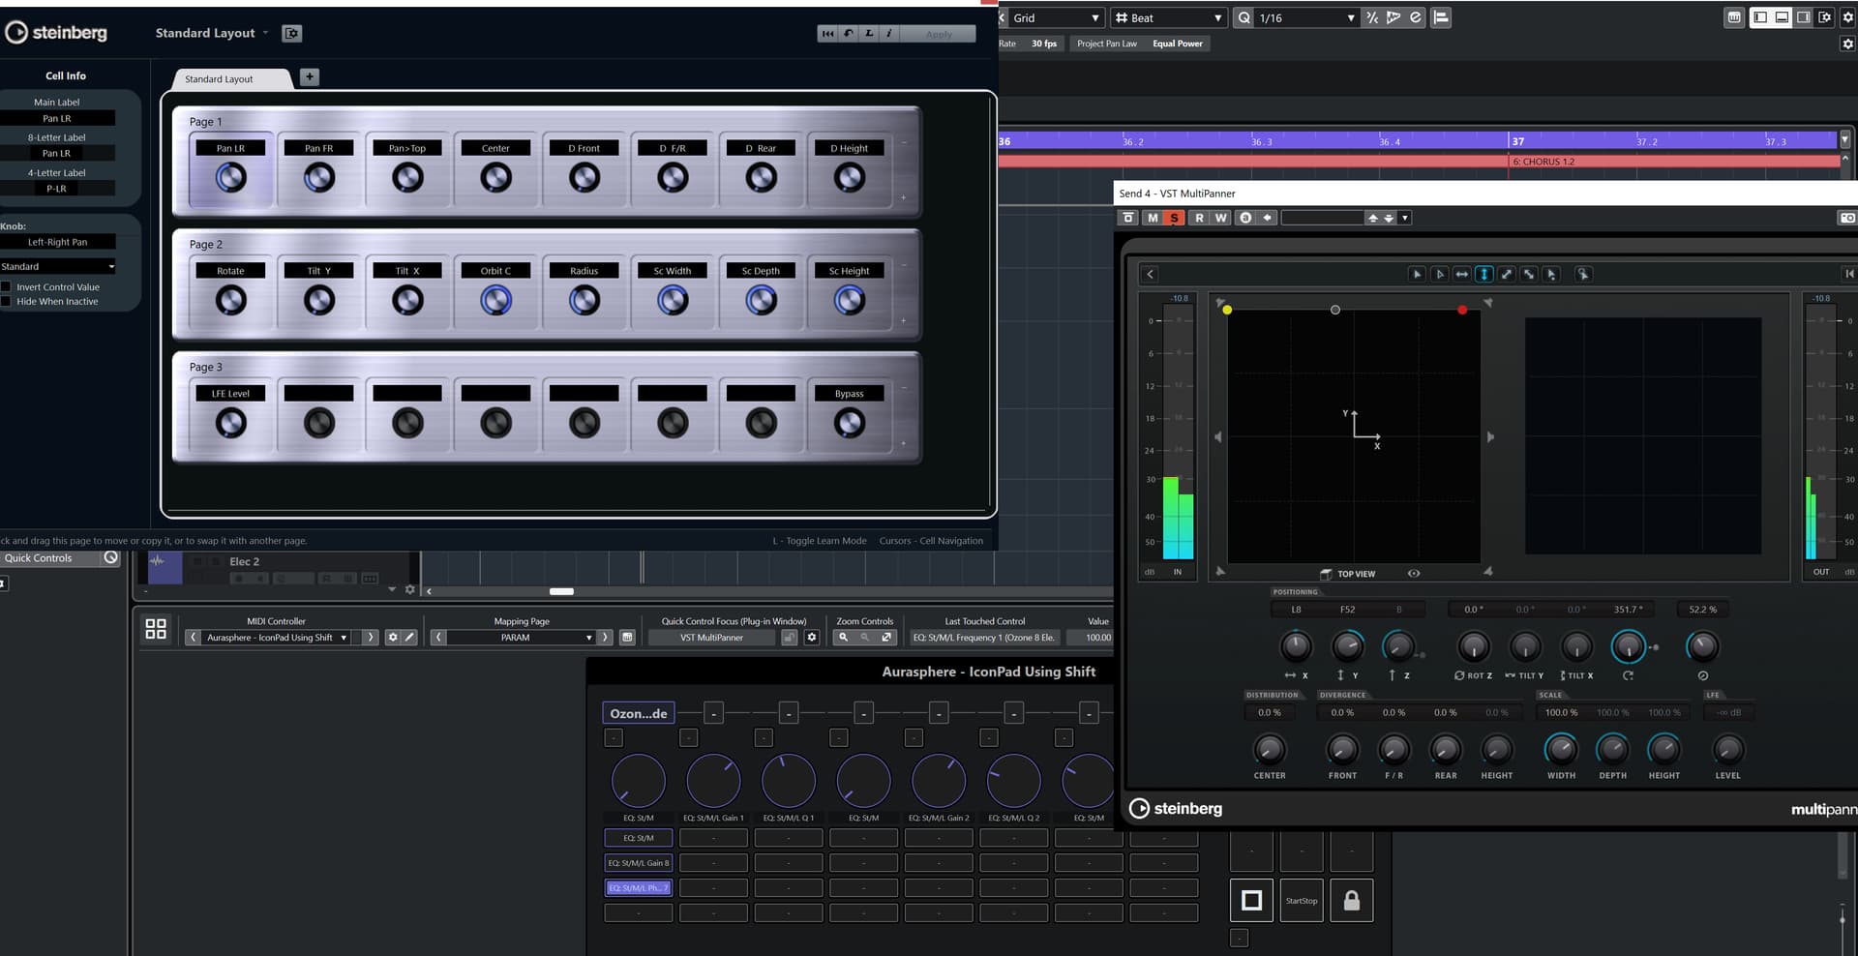This screenshot has width=1858, height=956.
Task: Toggle Read automation (R) on MultiPanner
Action: [1199, 218]
